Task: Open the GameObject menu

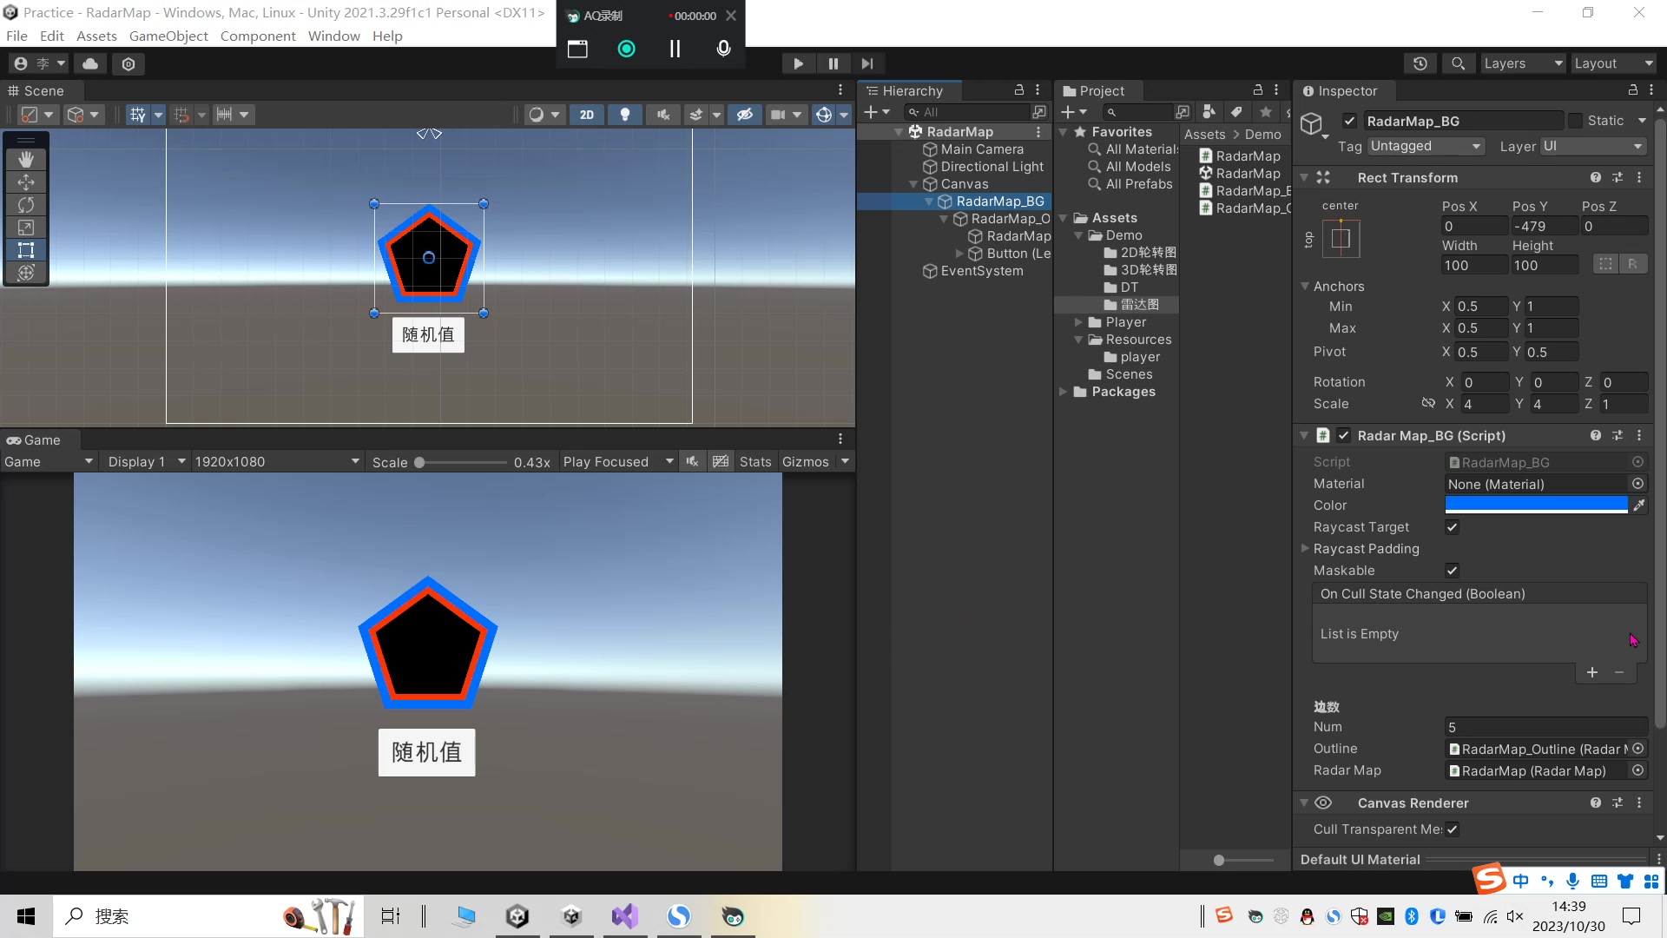Action: (x=168, y=36)
